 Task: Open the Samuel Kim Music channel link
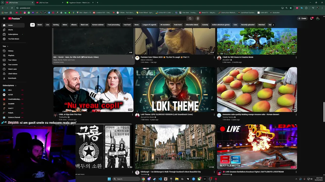147,117
